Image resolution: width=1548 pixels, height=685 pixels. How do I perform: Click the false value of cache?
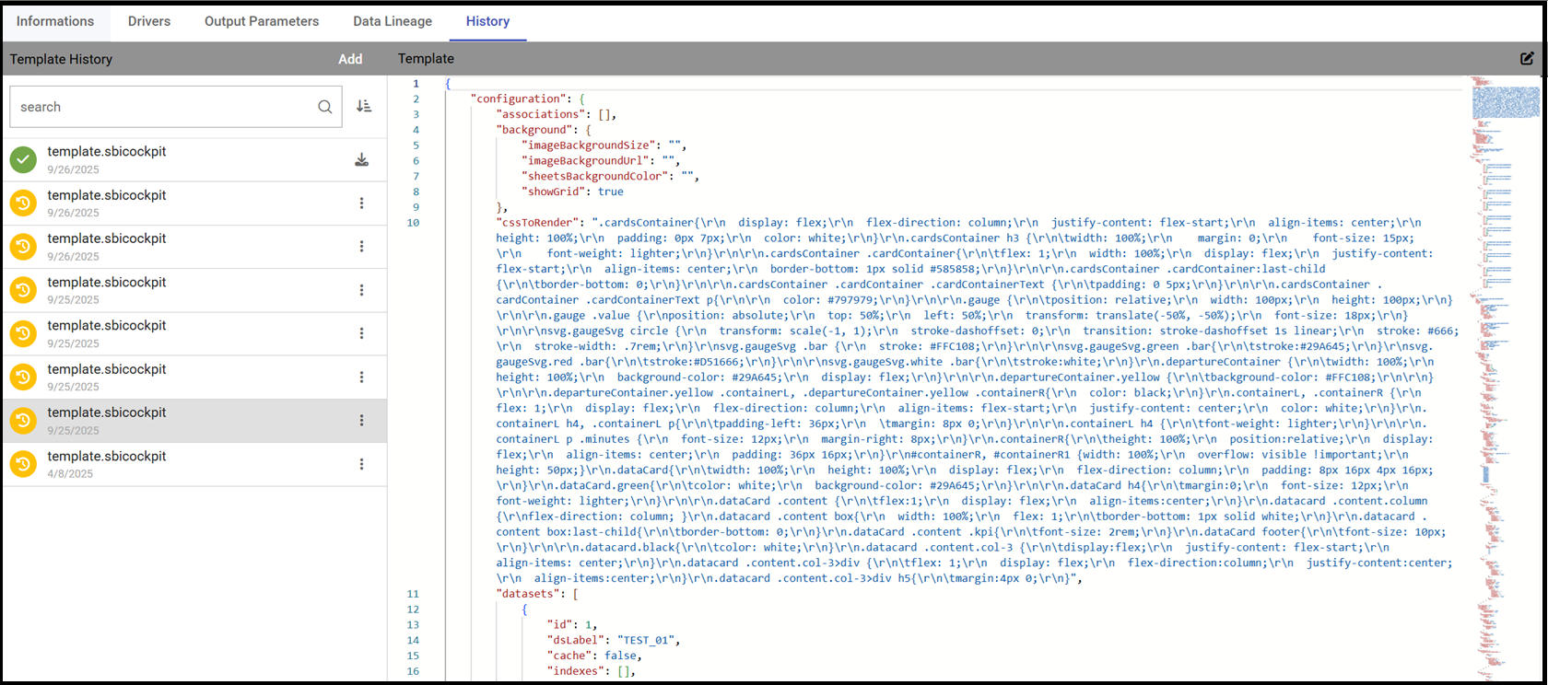(620, 656)
